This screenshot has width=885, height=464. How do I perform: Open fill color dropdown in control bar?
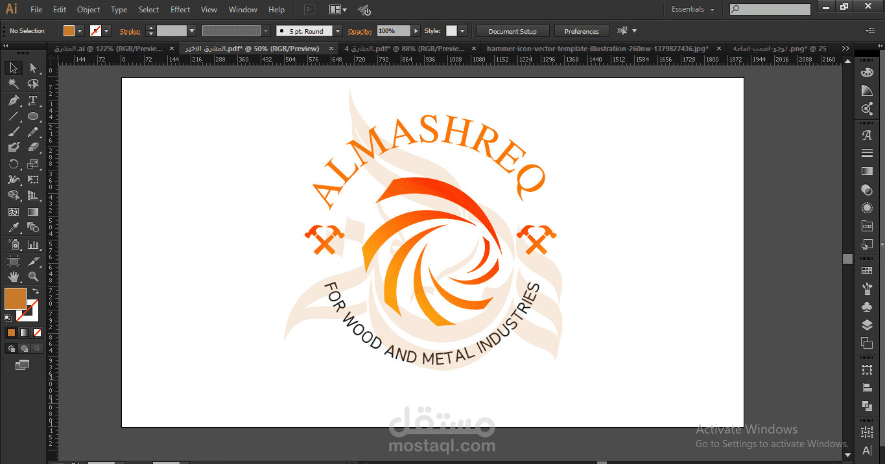coord(80,31)
